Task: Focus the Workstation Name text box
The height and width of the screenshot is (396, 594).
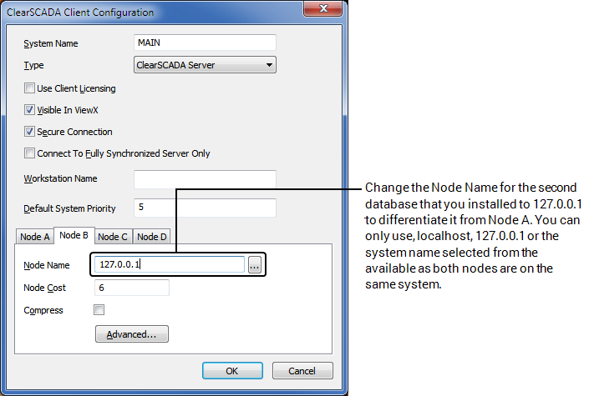Action: click(205, 179)
